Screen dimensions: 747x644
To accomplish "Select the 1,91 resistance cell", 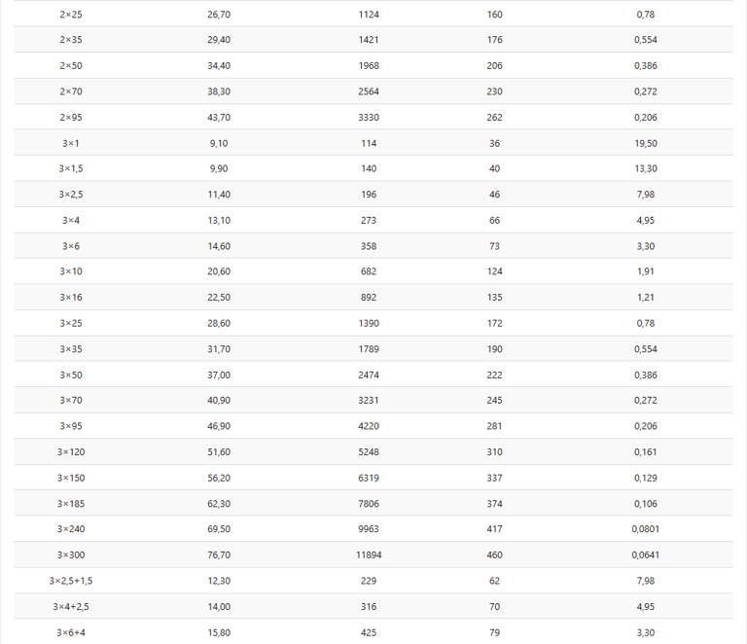I will pyautogui.click(x=646, y=271).
